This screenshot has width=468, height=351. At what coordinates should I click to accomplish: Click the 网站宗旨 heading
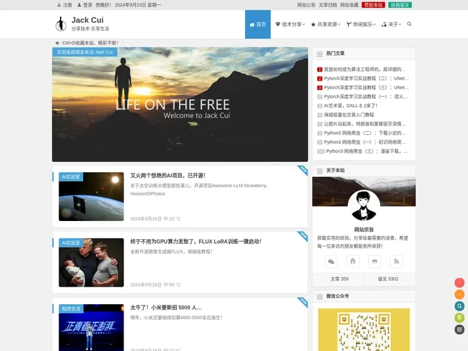[364, 229]
